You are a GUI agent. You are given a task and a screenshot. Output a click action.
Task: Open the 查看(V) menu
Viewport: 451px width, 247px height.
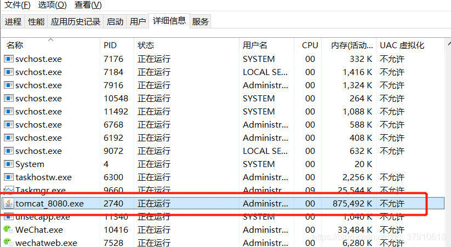coord(88,5)
